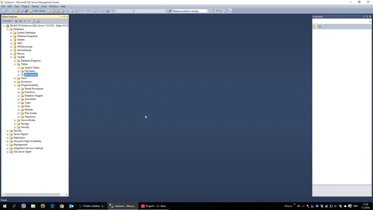Click the New Project icon in toolbar

pyautogui.click(x=5, y=11)
